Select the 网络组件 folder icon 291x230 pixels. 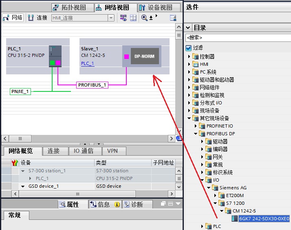tap(195, 87)
